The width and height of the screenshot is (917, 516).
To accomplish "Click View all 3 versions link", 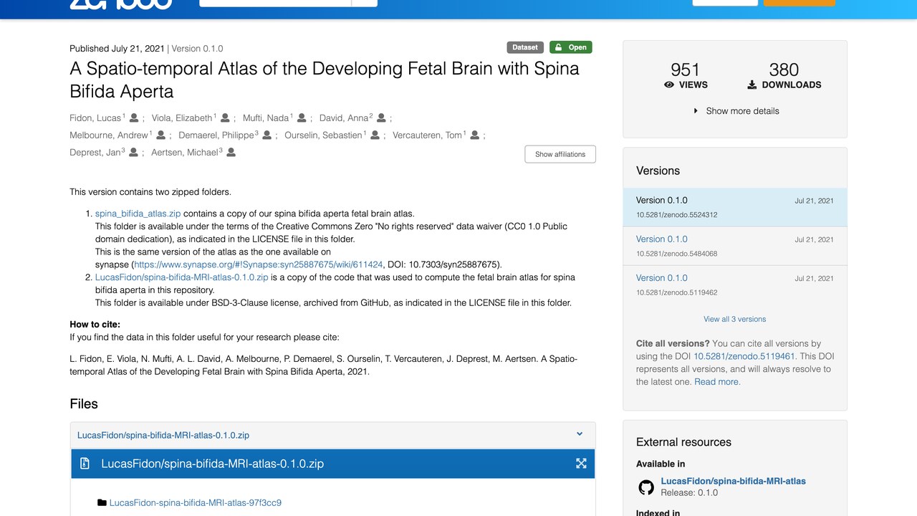I will click(x=735, y=319).
